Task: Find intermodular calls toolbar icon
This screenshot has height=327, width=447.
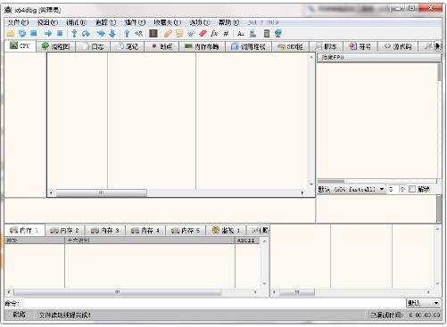Action: (x=252, y=34)
